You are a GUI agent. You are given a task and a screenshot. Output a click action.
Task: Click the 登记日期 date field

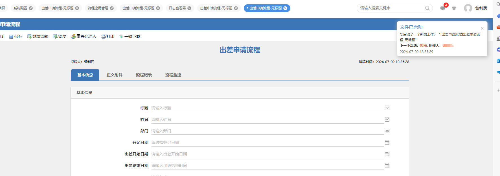(x=267, y=142)
